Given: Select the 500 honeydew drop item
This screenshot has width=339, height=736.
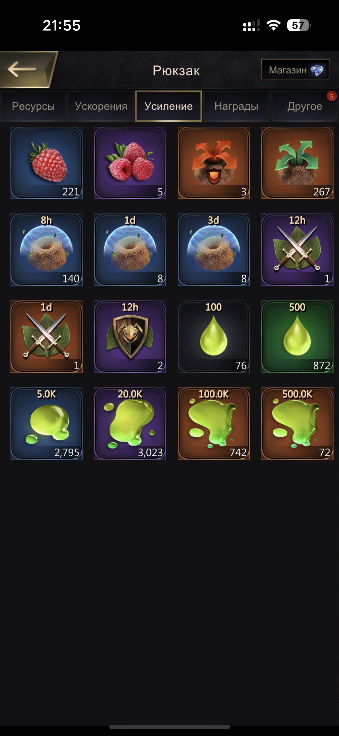Looking at the screenshot, I should (297, 337).
